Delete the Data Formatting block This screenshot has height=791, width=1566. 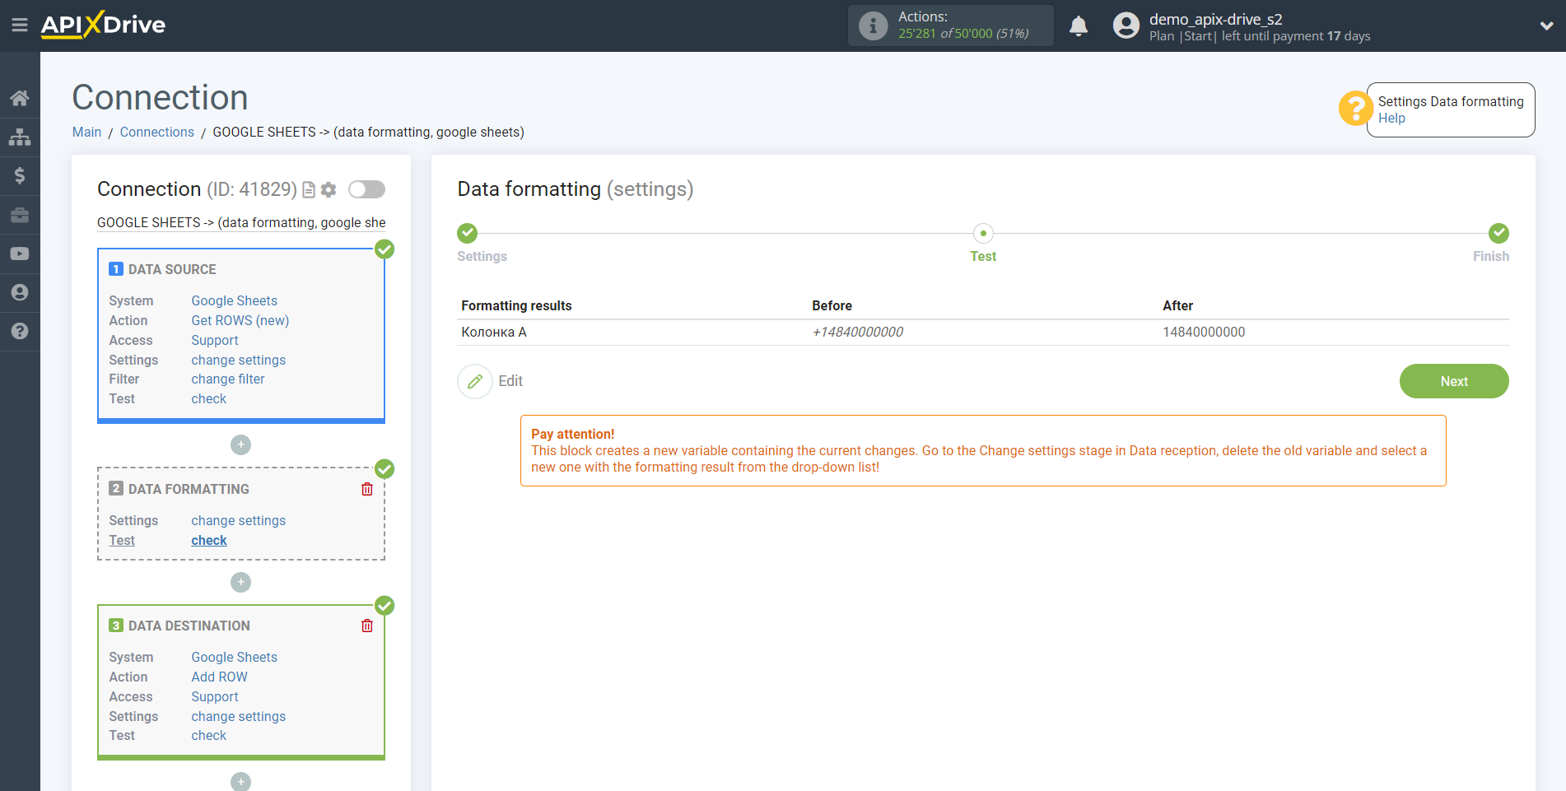click(367, 489)
